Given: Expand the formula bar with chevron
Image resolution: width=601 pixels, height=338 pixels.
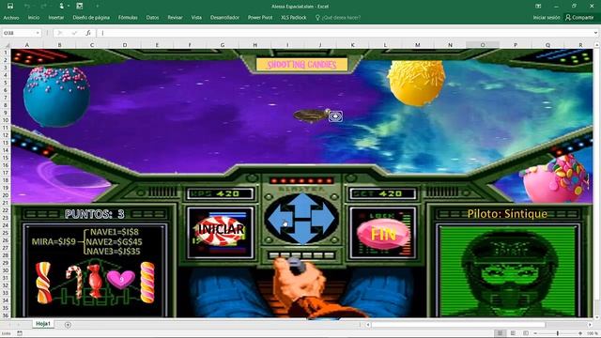Looking at the screenshot, I should point(595,33).
